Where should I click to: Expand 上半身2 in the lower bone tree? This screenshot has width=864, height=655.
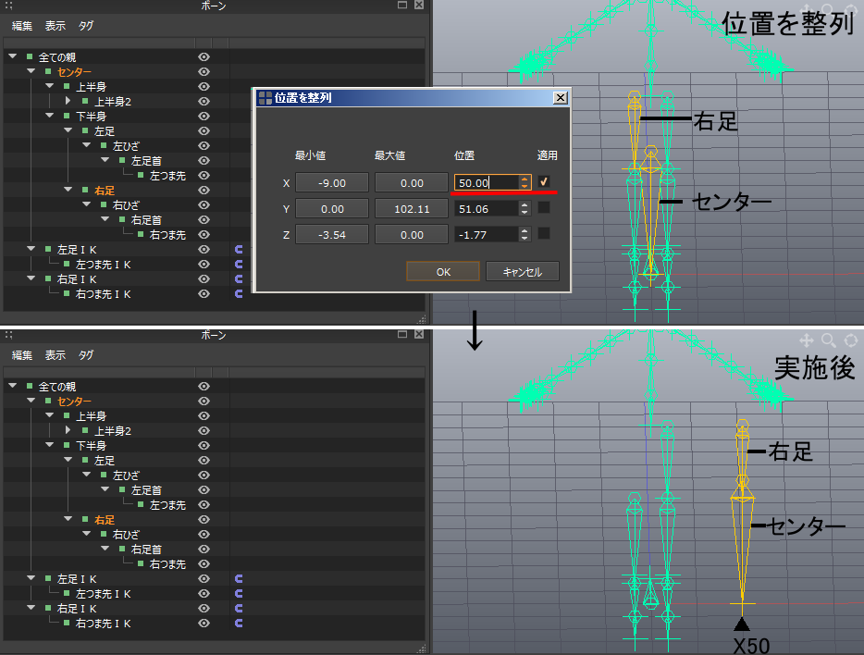coord(68,430)
